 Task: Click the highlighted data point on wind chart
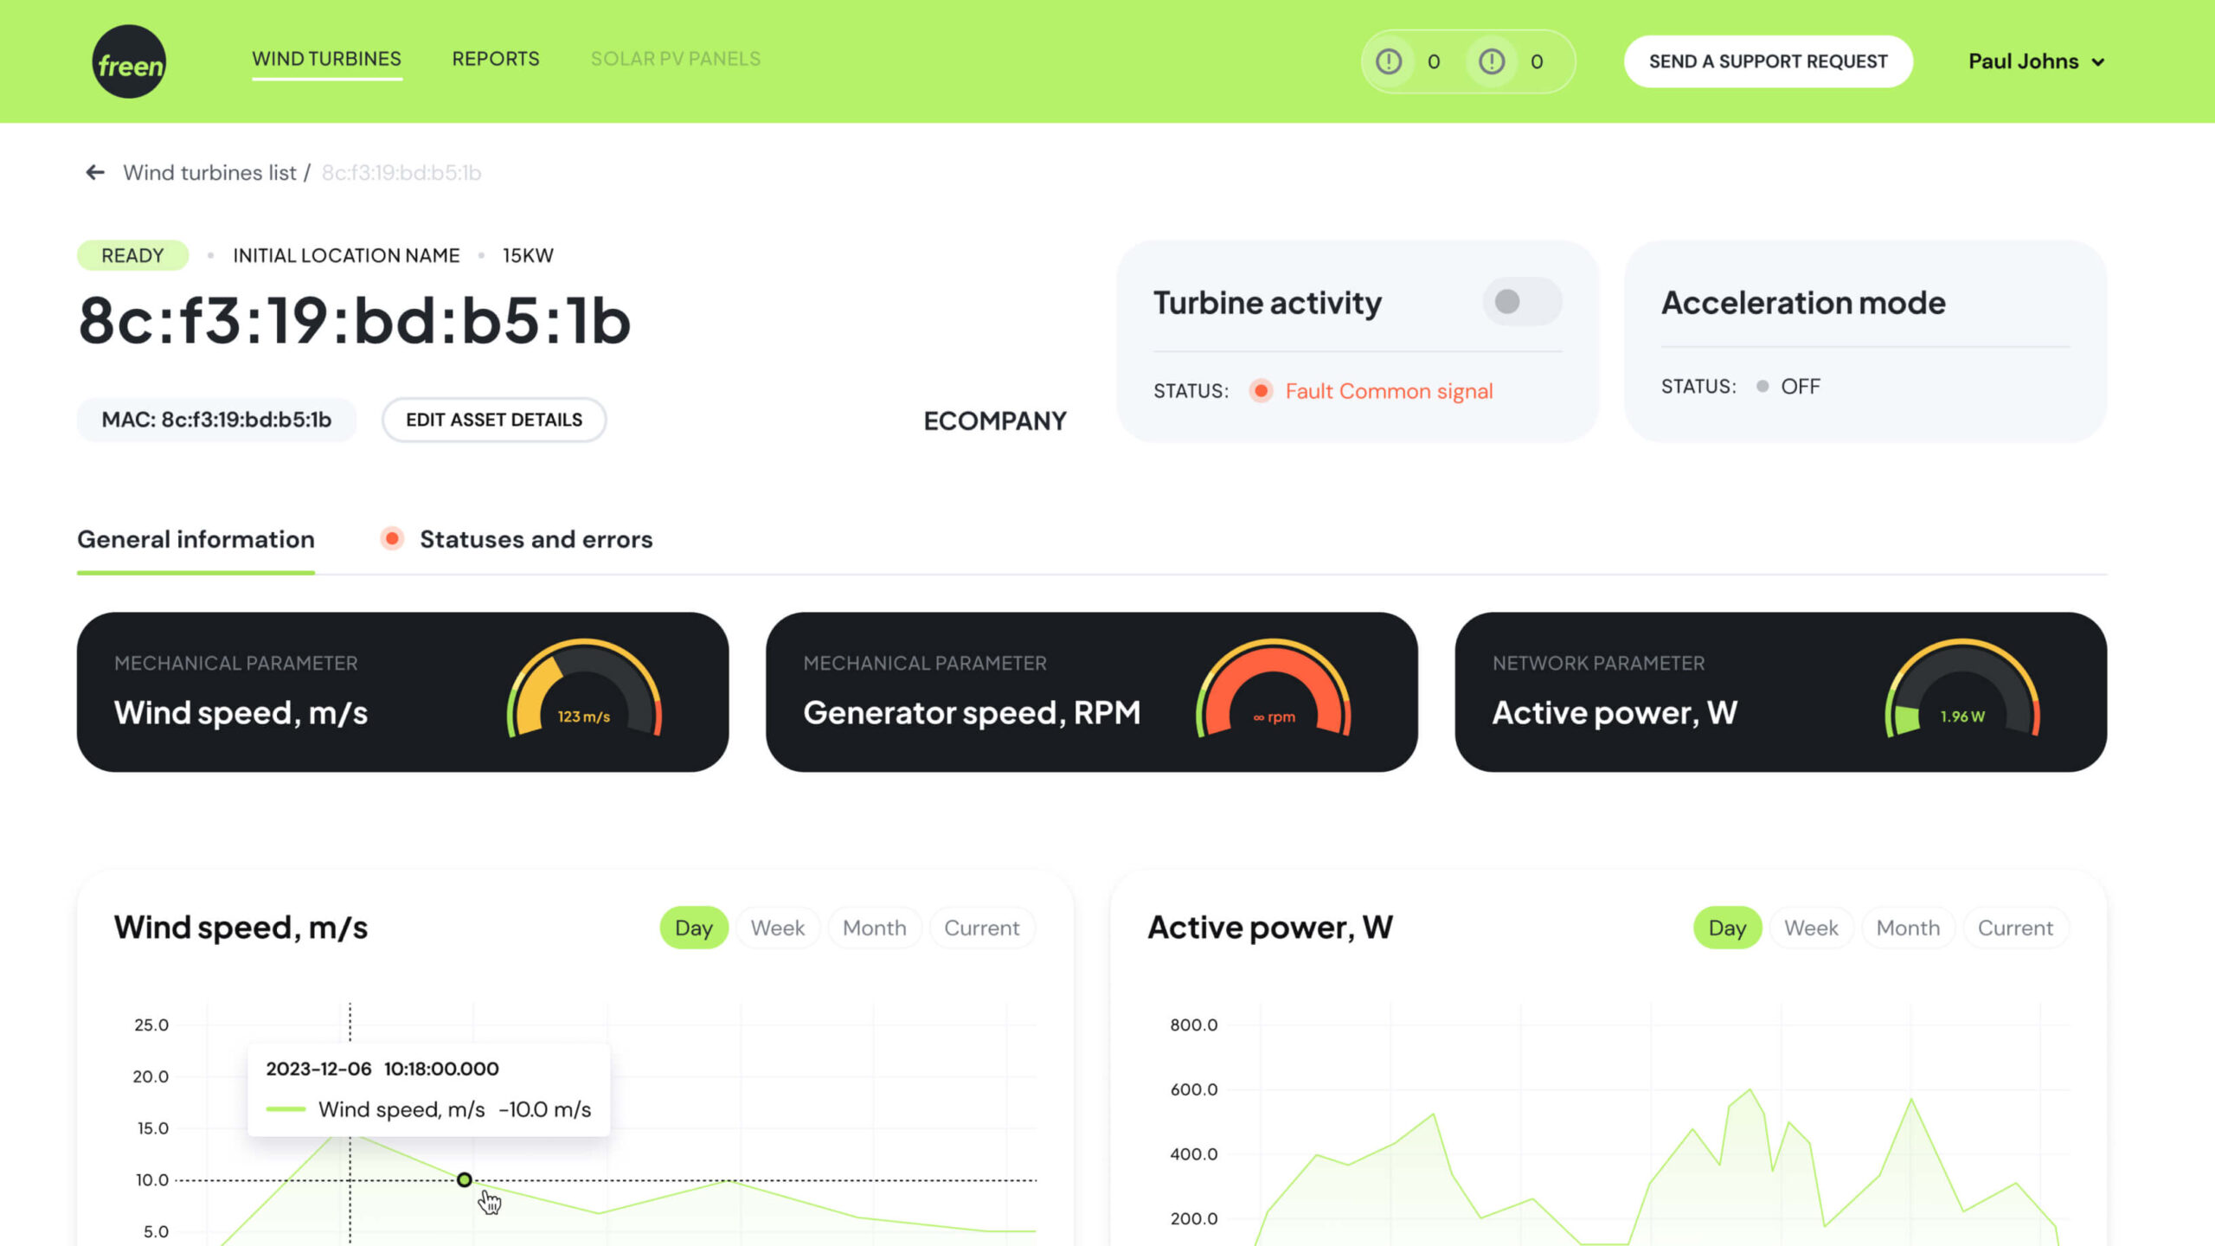[465, 1179]
